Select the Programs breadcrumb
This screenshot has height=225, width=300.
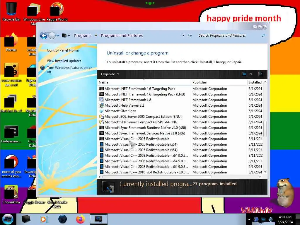[83, 35]
